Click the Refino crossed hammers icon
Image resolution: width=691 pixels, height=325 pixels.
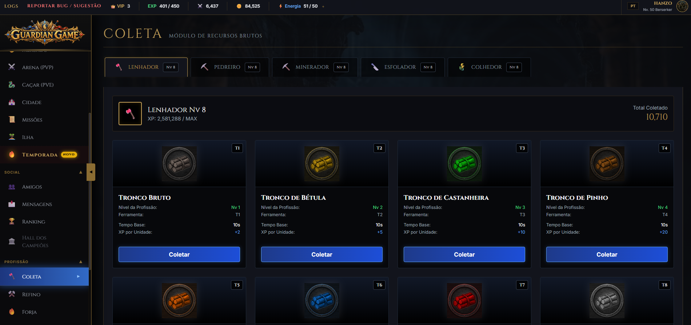click(x=12, y=294)
